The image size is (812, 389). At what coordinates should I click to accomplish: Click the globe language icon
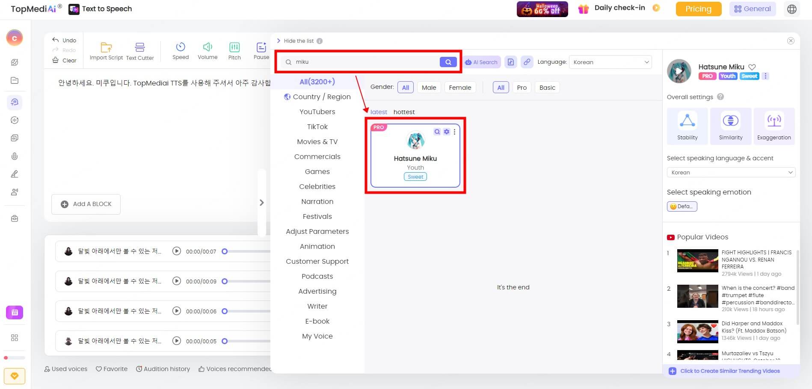[x=792, y=9]
